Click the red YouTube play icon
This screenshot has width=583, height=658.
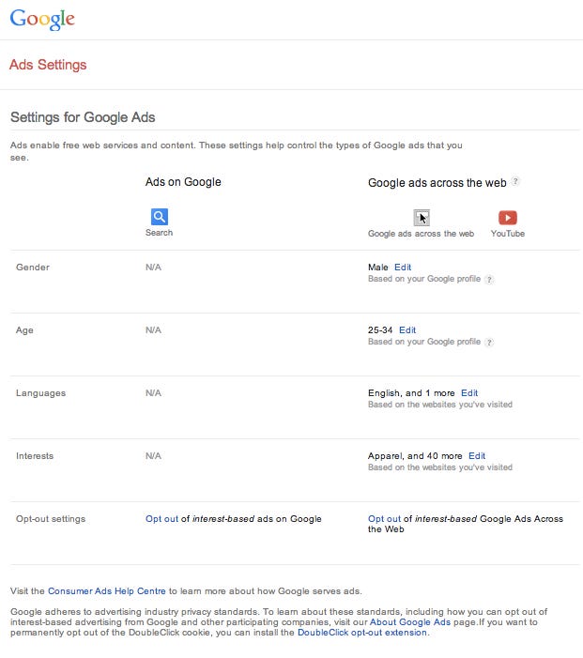[508, 218]
